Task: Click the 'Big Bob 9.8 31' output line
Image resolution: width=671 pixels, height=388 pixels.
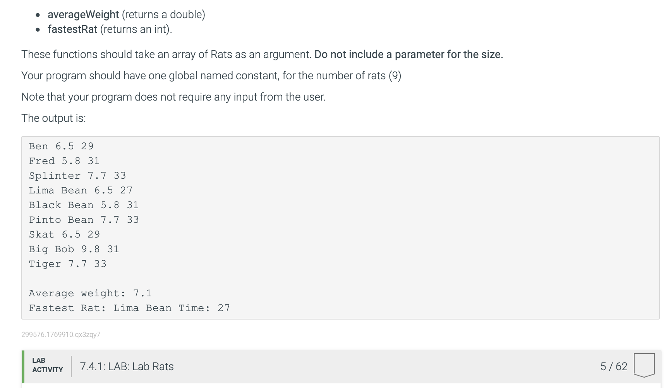Action: pyautogui.click(x=74, y=249)
